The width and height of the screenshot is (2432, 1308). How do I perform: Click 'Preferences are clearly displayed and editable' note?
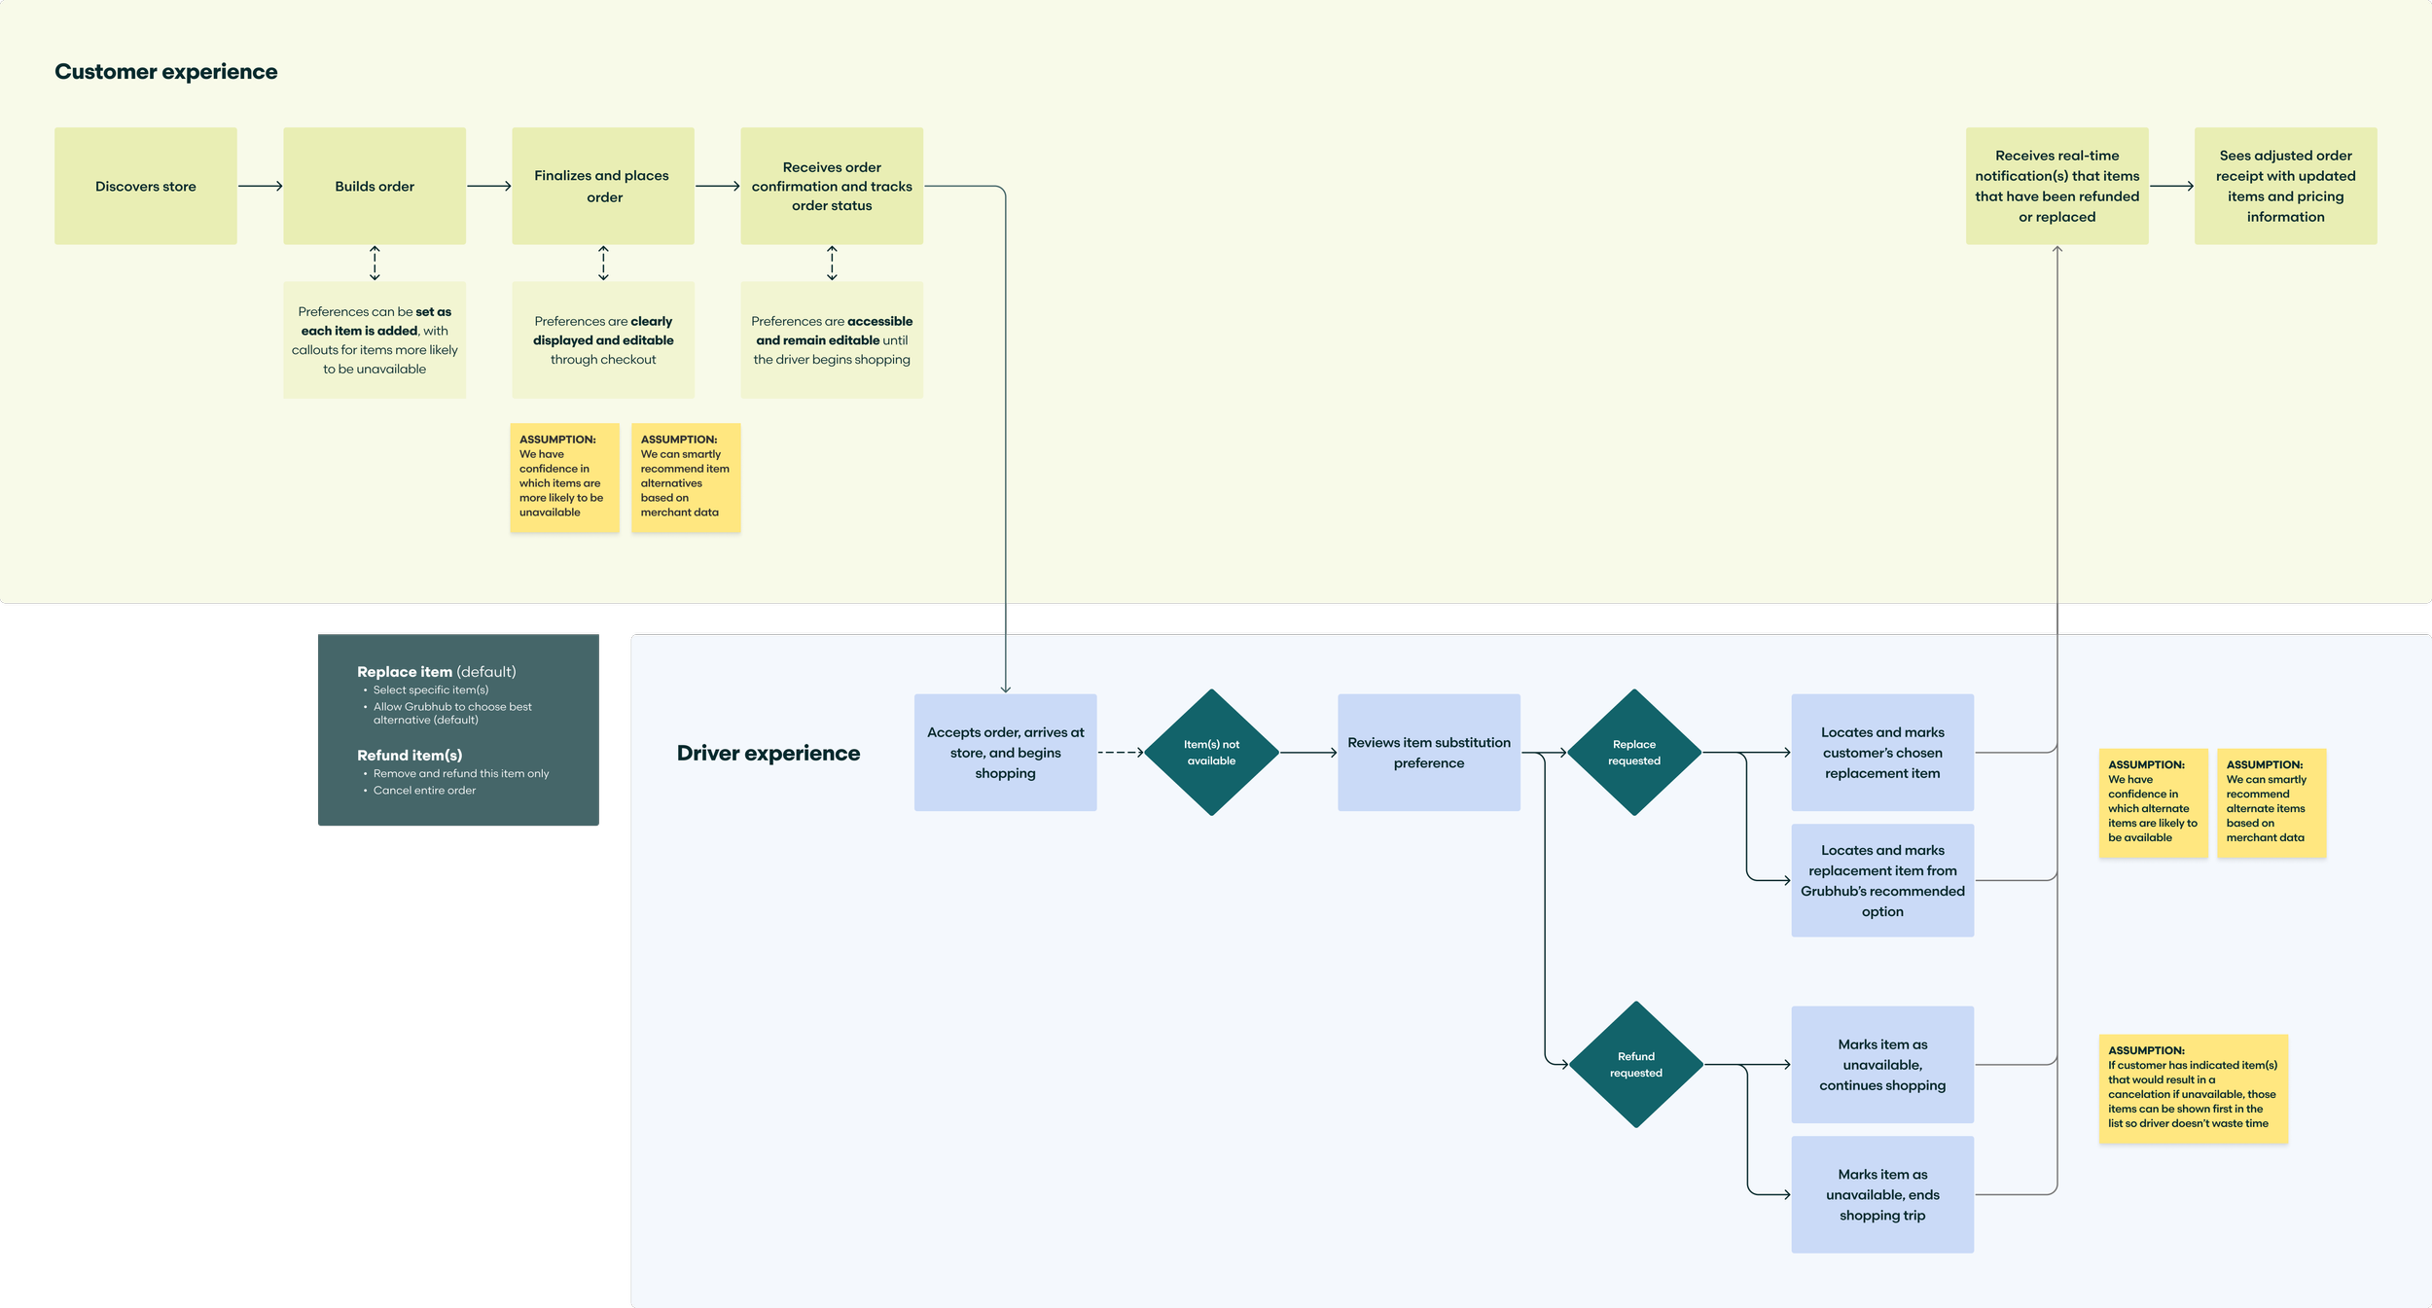603,340
